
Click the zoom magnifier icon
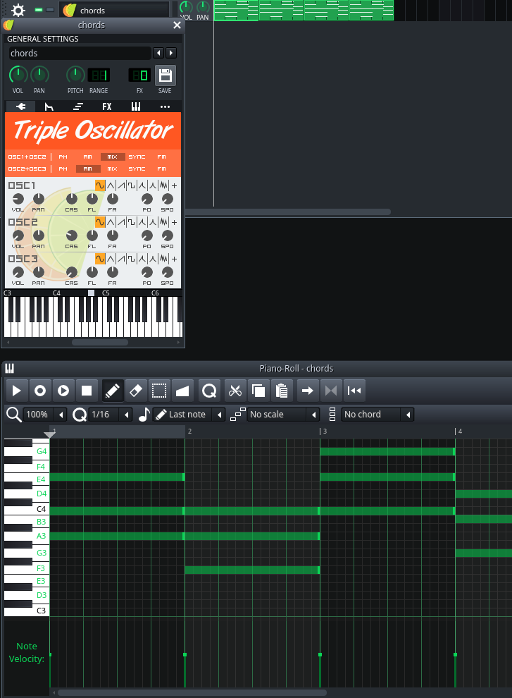click(14, 415)
